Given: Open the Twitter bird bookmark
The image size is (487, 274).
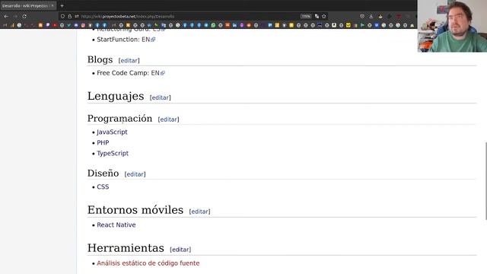Looking at the screenshot, I should (x=69, y=25).
